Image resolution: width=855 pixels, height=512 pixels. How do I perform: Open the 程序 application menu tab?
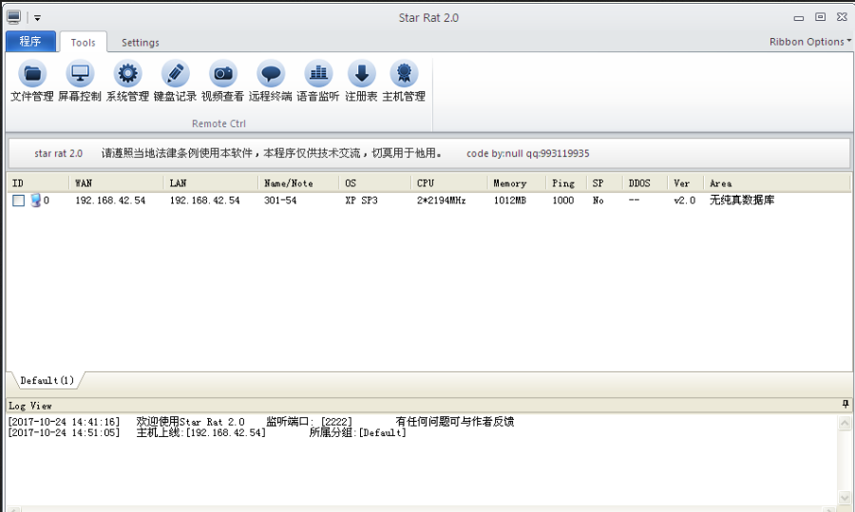[x=30, y=42]
